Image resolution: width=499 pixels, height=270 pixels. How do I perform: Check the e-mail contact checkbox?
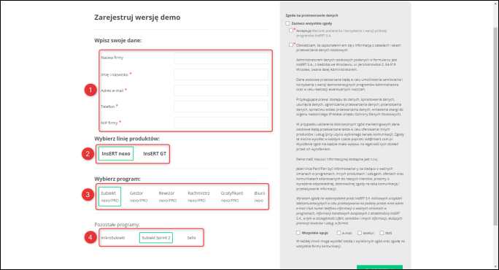(339, 233)
